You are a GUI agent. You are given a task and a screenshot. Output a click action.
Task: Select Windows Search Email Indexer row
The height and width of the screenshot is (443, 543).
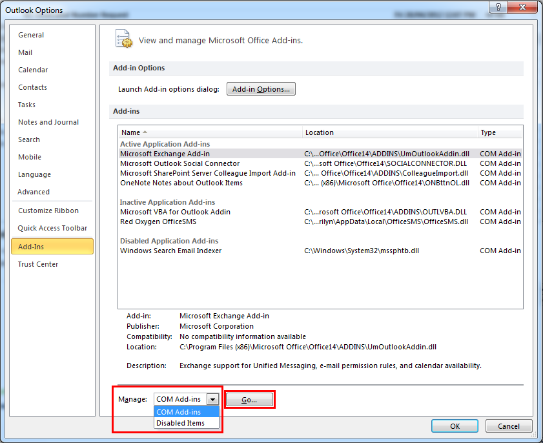(320, 251)
